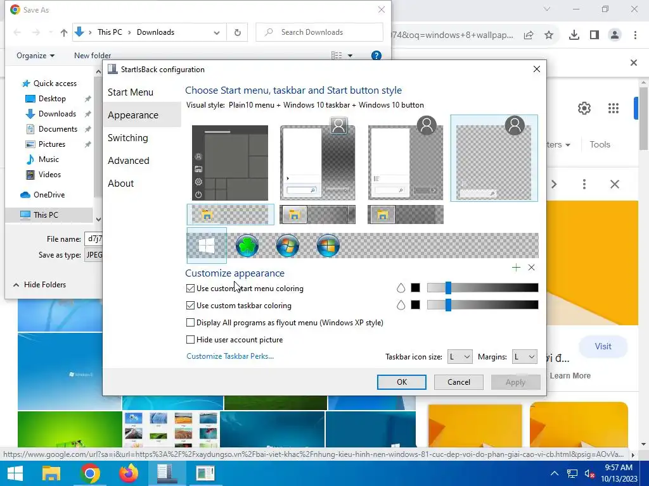
Task: Open Windows Start button on taskbar
Action: click(x=15, y=473)
